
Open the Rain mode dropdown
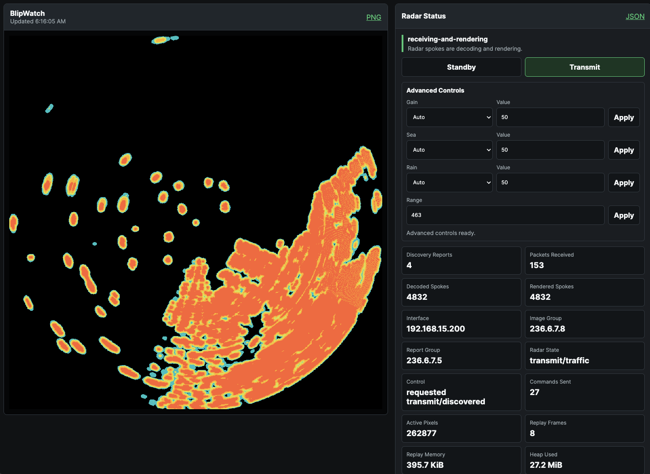click(450, 183)
